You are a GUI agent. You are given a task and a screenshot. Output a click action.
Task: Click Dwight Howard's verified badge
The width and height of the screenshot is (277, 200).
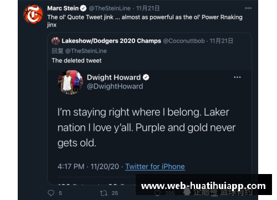146,77
